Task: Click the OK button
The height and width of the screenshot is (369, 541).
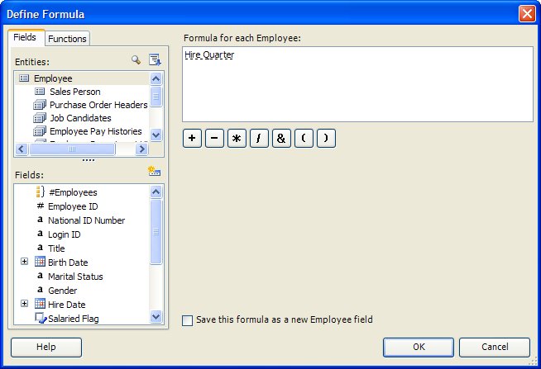Action: pos(419,347)
